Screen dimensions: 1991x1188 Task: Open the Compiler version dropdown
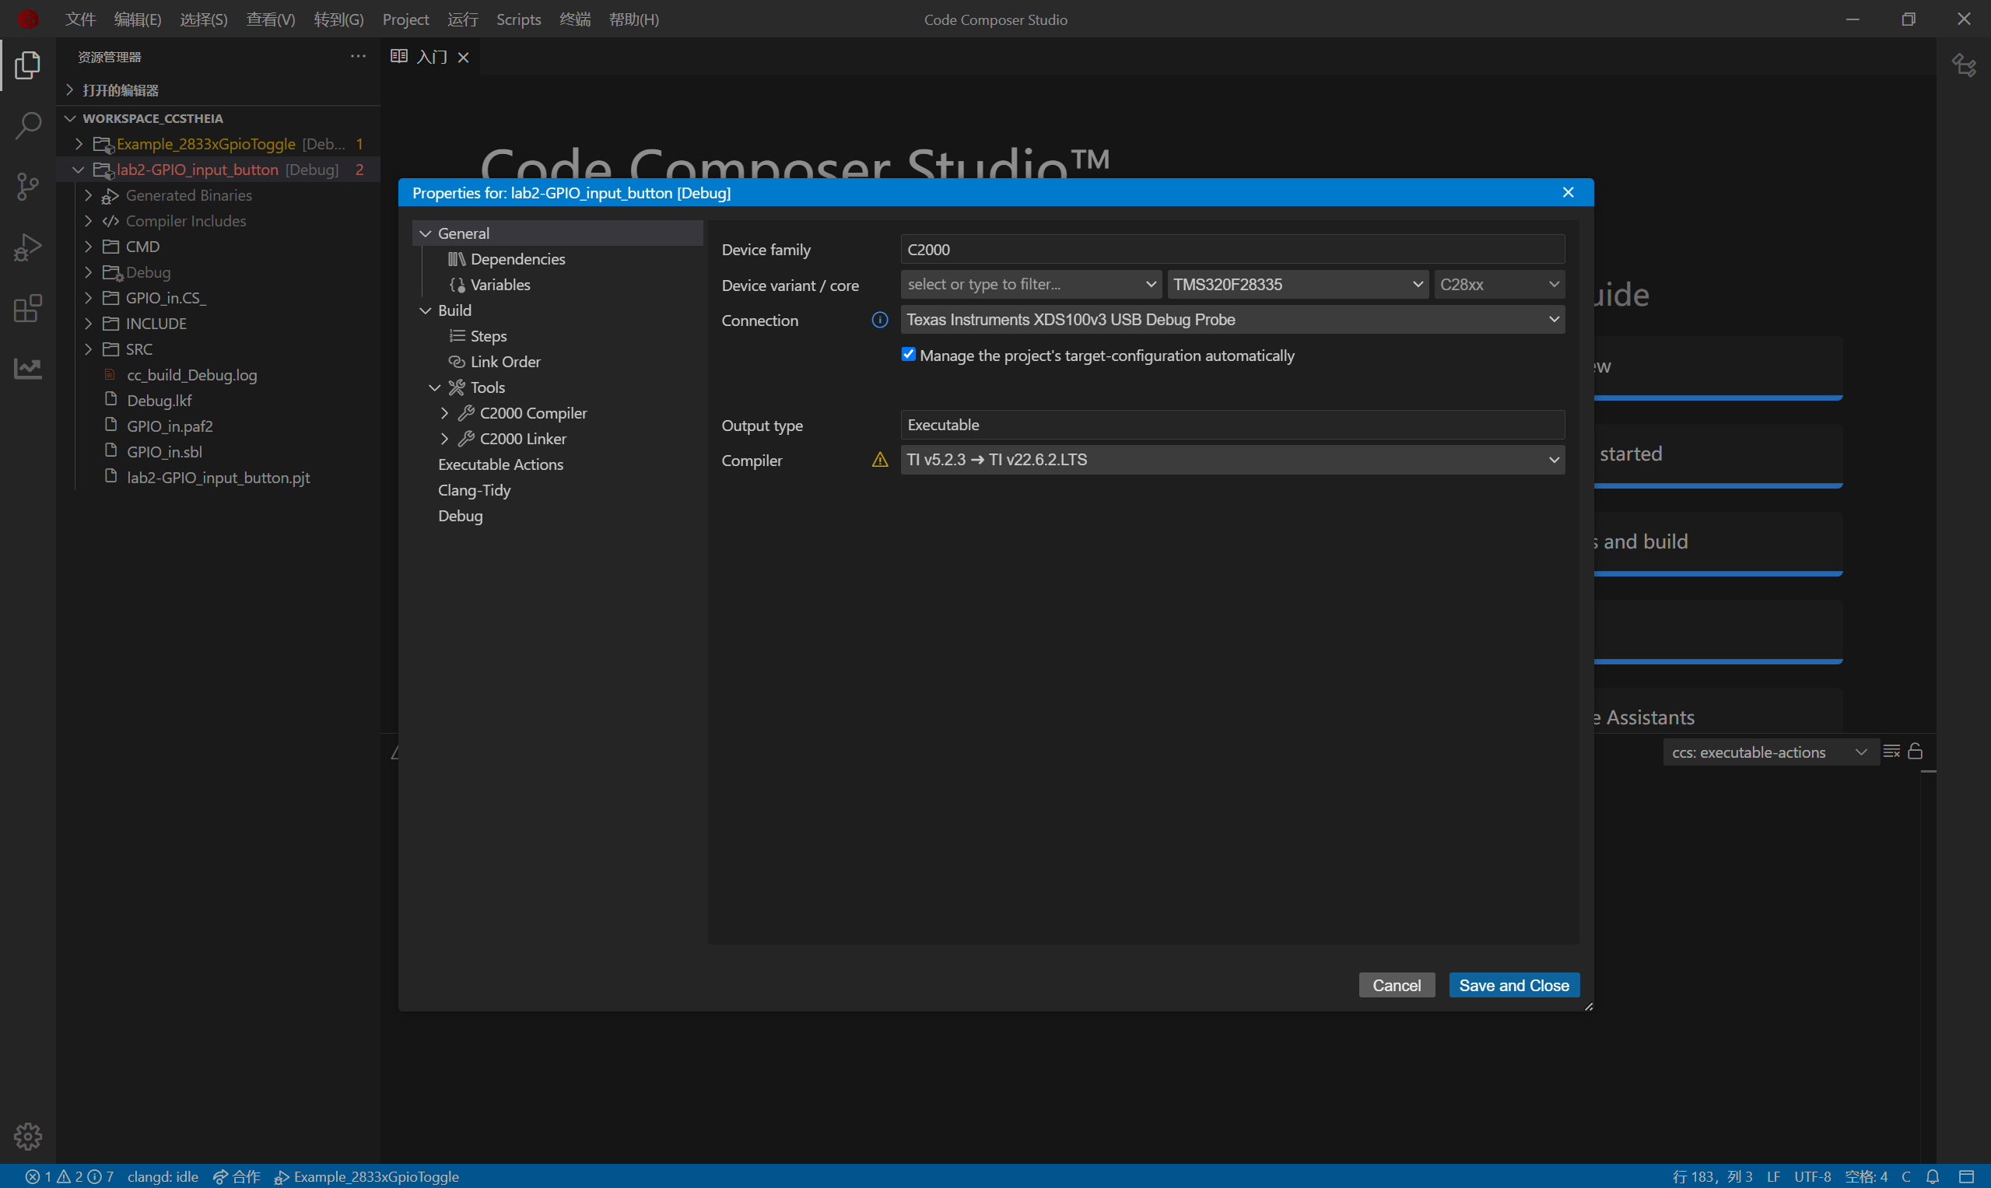click(1232, 461)
